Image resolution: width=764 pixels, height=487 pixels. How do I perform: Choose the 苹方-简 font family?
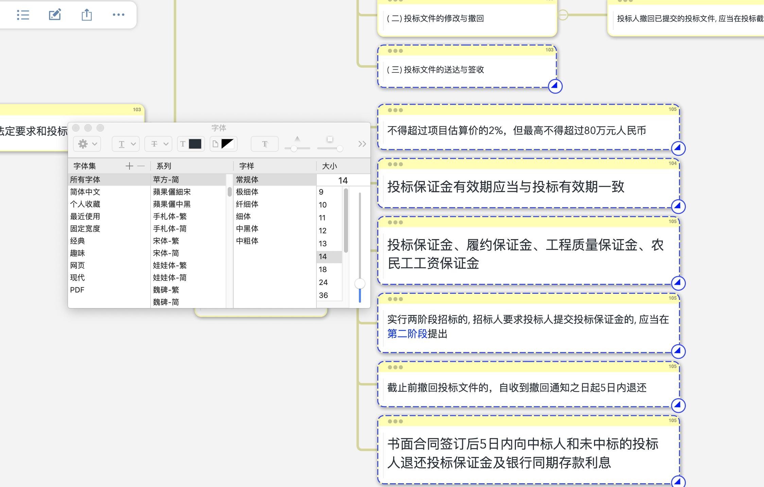[x=188, y=180]
